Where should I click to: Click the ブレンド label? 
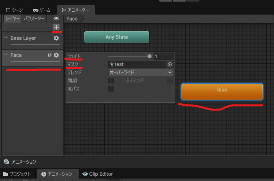click(75, 72)
